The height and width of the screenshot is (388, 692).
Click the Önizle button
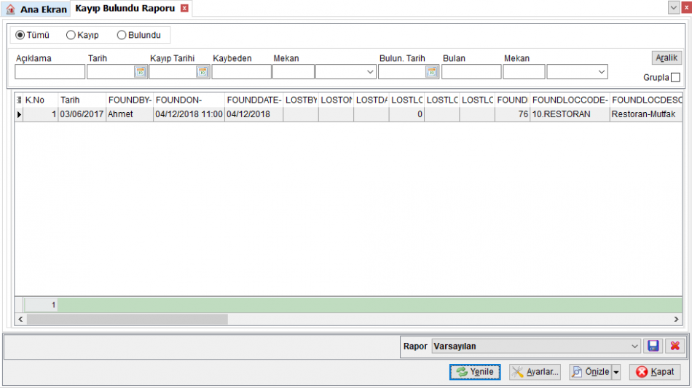(x=591, y=372)
